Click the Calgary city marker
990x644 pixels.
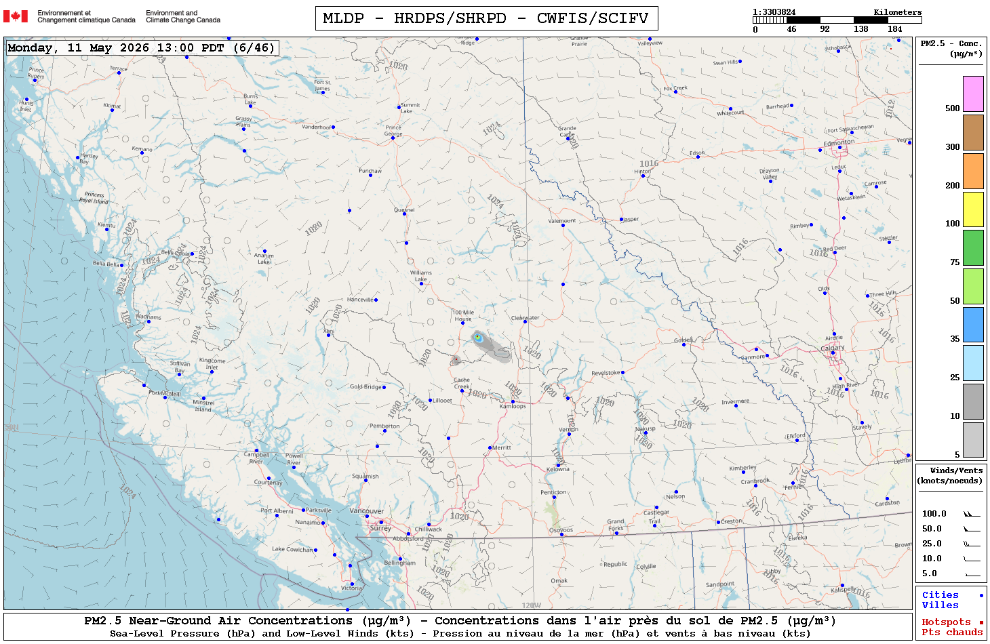[834, 354]
